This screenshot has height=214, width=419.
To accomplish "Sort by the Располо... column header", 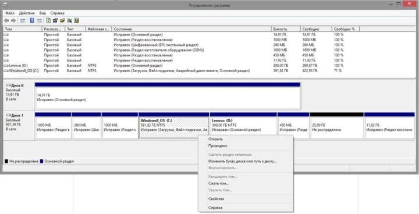I will [54, 29].
